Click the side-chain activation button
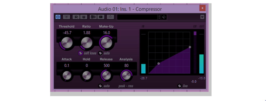Image resolution: width=266 pixels, height=101 pixels. pos(110,17)
